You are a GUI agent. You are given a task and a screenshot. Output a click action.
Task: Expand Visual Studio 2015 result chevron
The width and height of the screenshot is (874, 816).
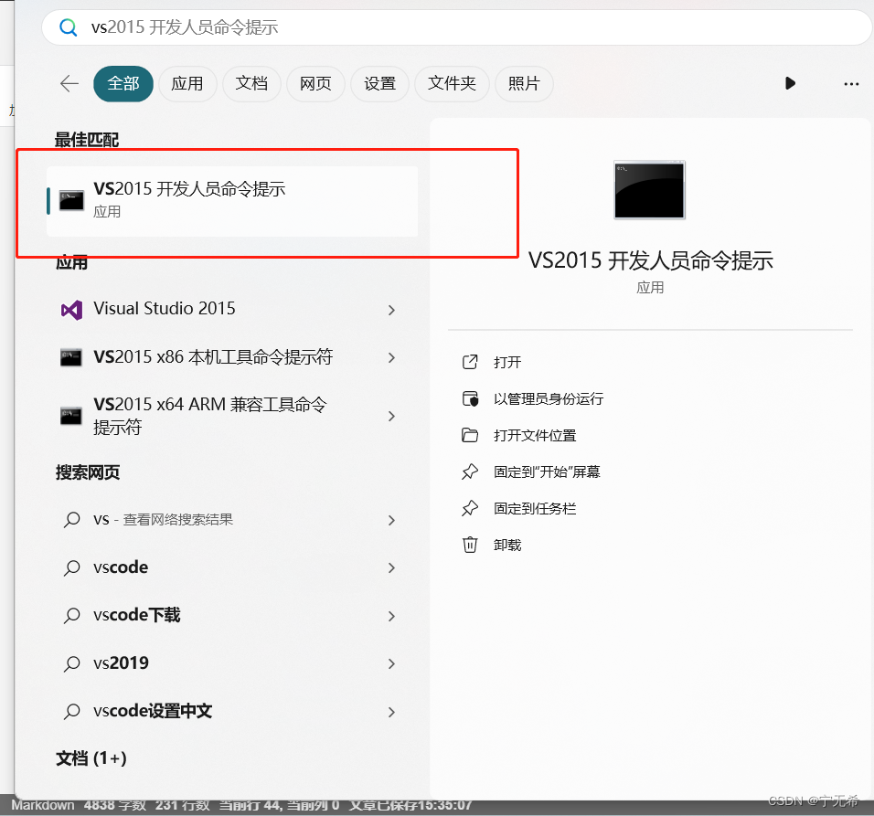coord(392,311)
